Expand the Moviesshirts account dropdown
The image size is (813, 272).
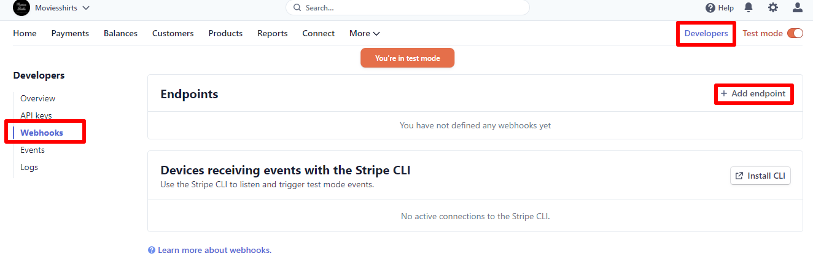[85, 8]
